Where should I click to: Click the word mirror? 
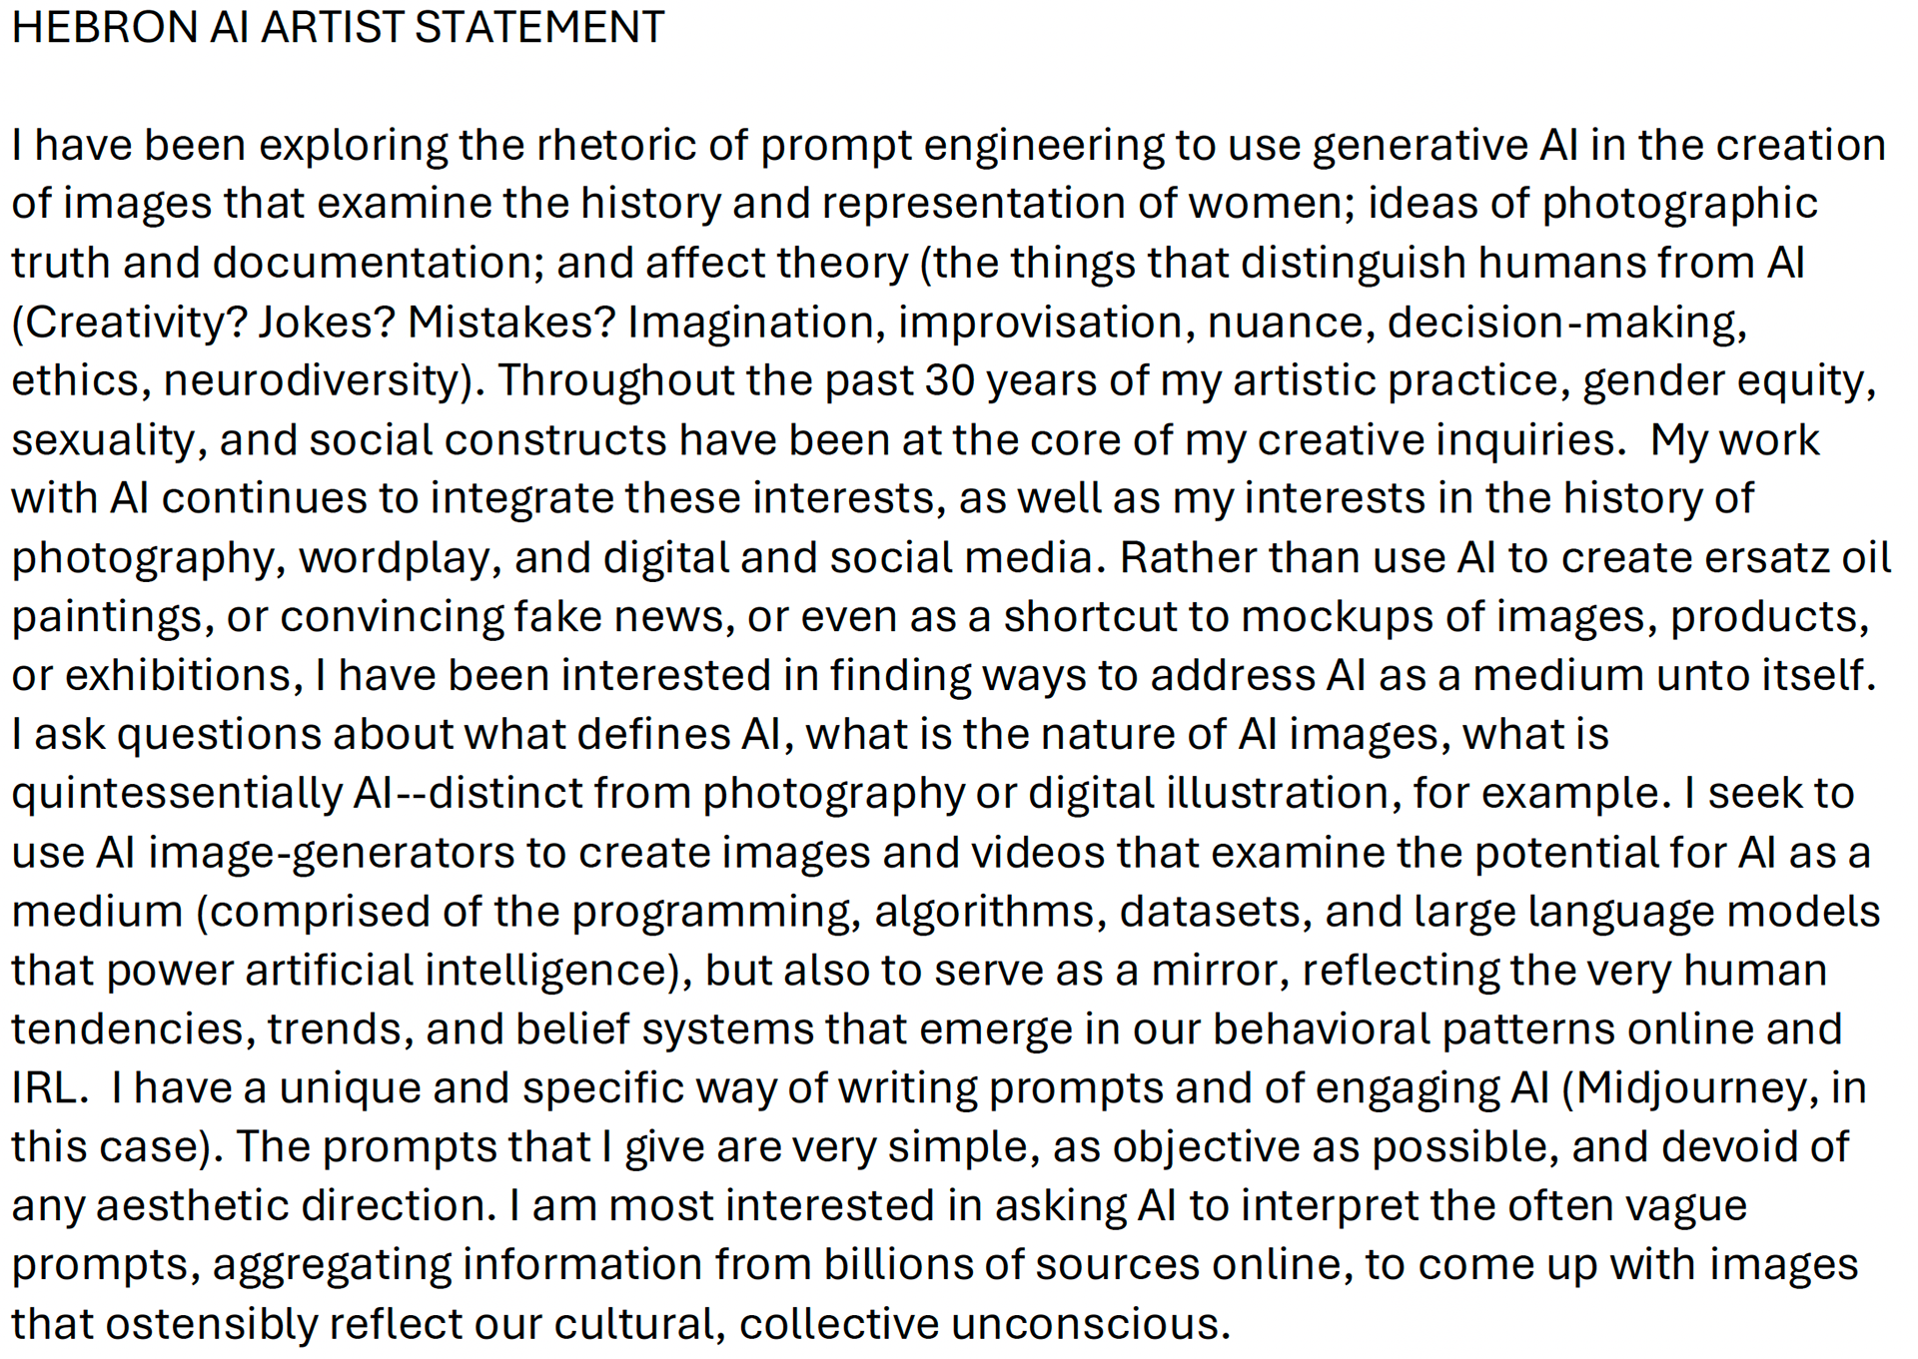tap(1215, 970)
